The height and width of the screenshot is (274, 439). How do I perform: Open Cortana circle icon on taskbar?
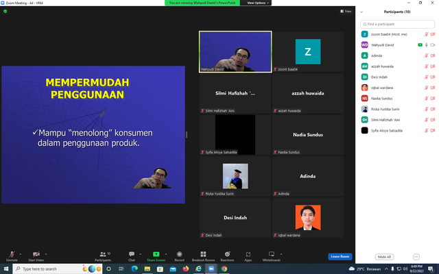(x=108, y=269)
